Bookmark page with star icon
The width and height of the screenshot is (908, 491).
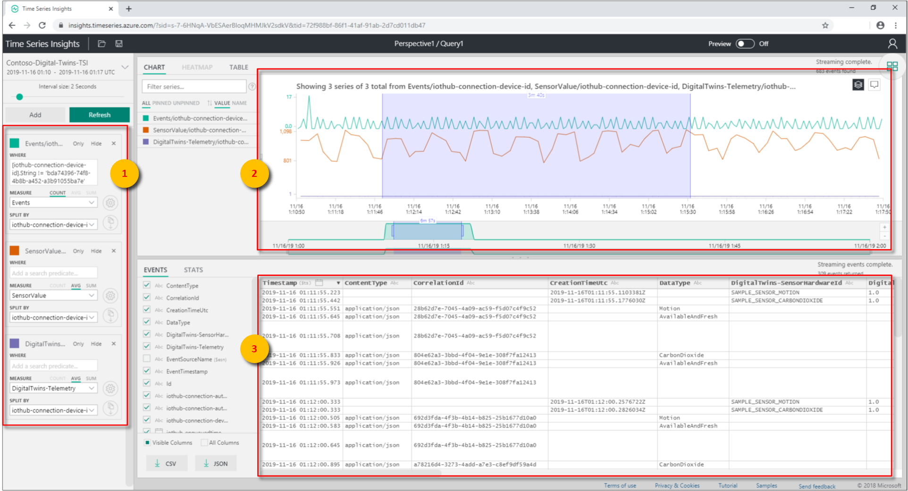(x=825, y=25)
